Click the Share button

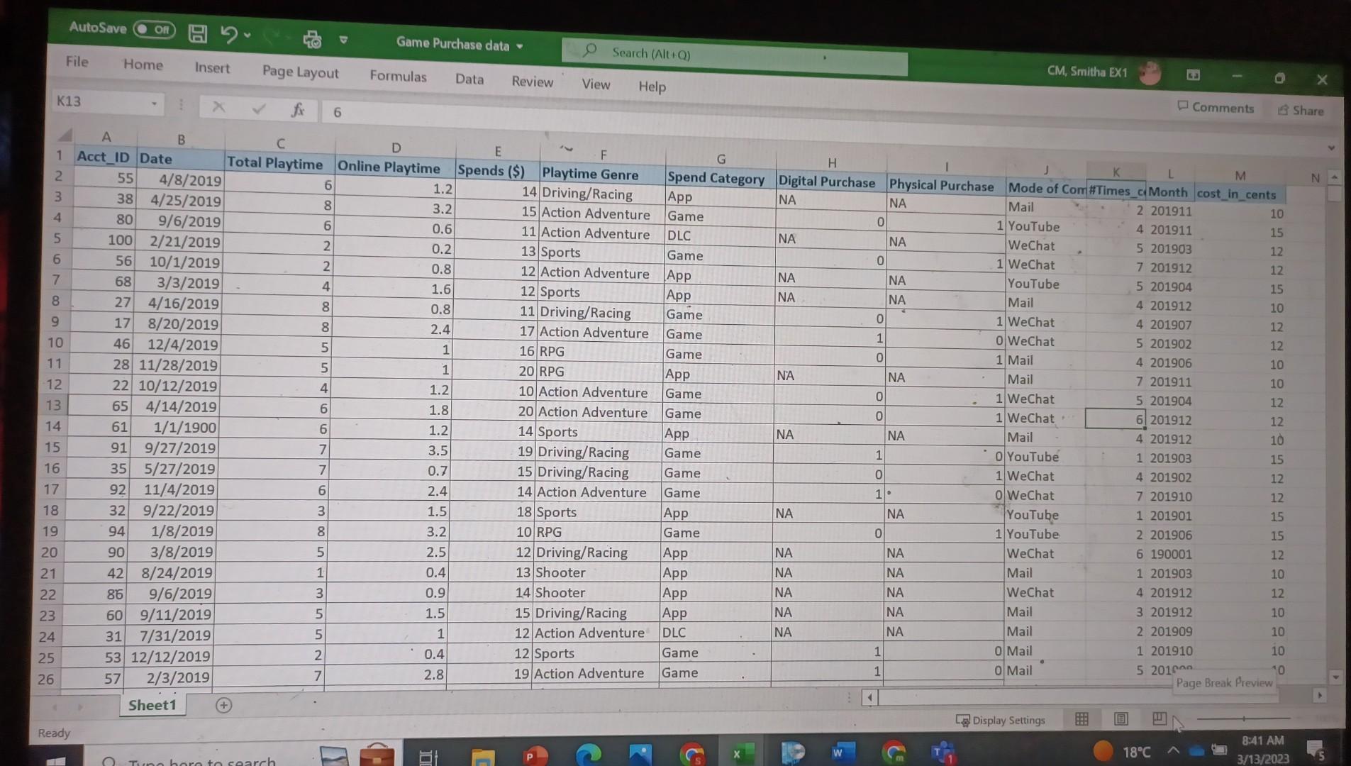(x=1302, y=111)
